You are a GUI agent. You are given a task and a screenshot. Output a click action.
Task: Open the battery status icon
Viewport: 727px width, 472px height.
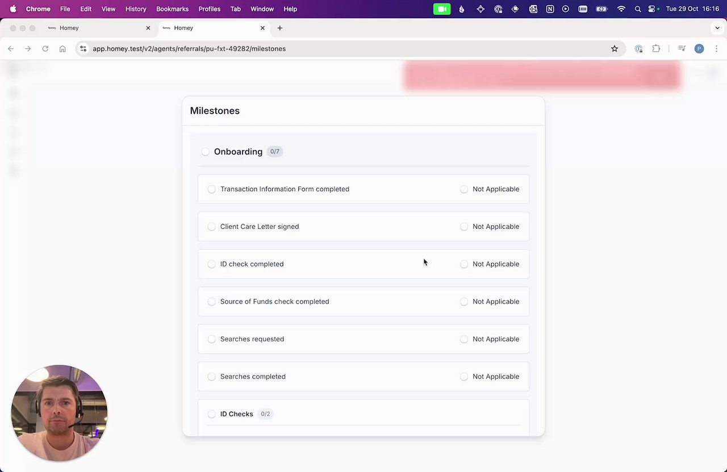point(601,9)
